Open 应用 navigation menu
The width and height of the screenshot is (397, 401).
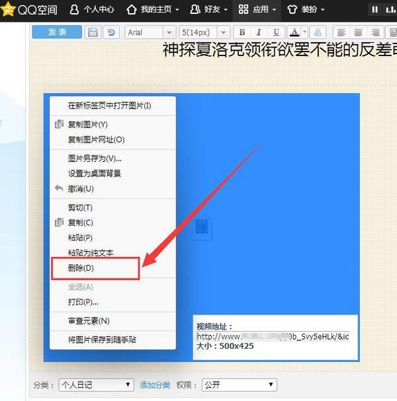pos(257,9)
